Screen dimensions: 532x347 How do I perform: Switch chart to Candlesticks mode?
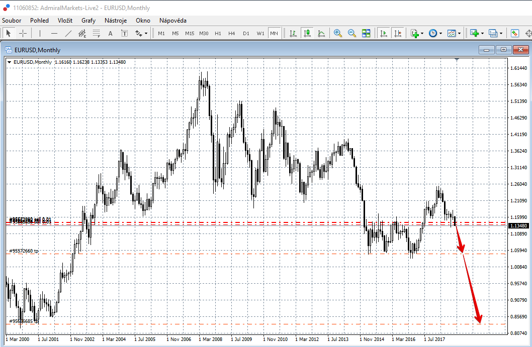pos(307,33)
